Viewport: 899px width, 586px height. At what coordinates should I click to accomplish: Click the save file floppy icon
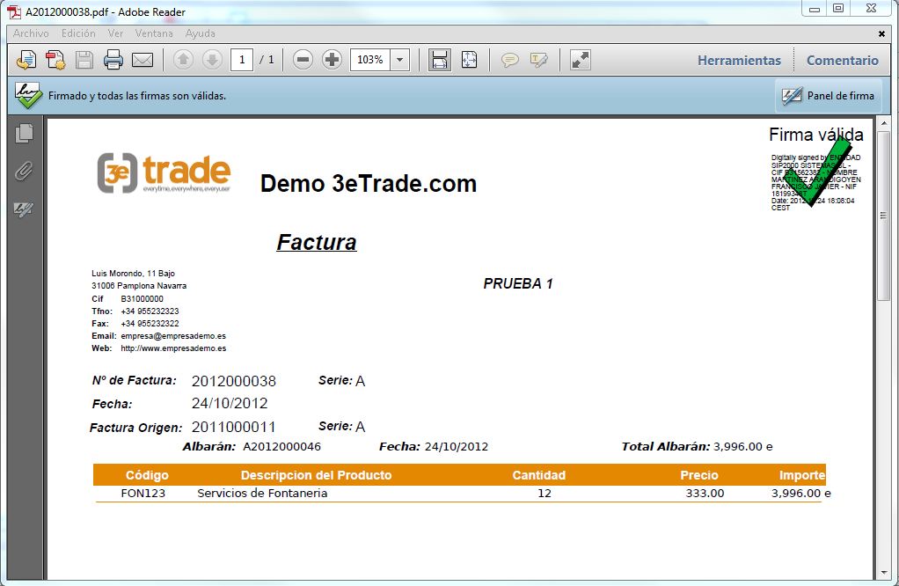click(84, 60)
